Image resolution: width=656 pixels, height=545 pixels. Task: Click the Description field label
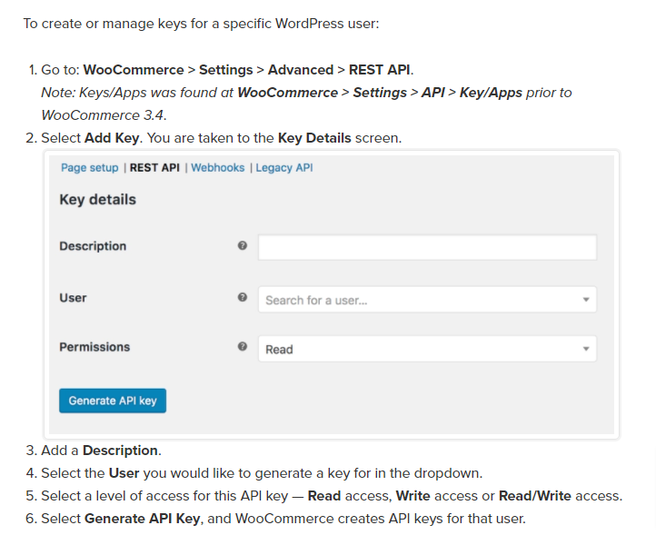93,246
